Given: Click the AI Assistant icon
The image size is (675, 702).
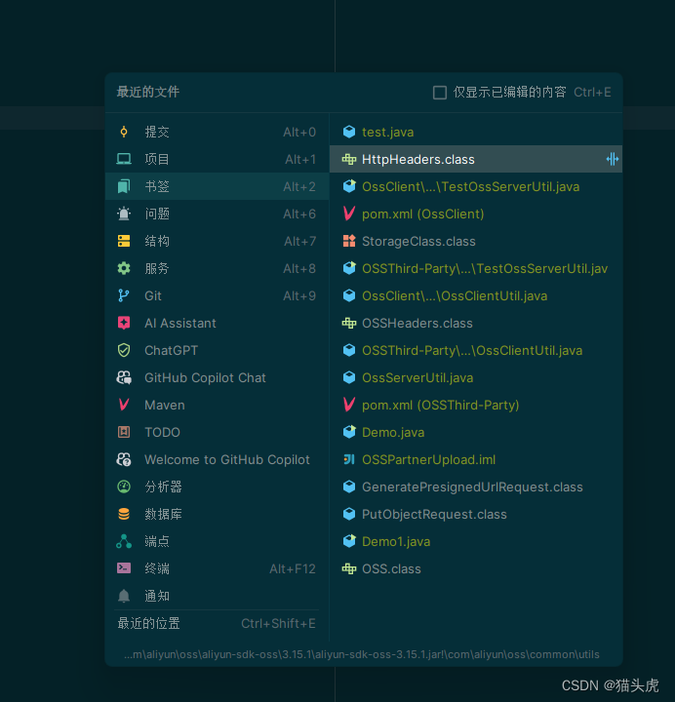Looking at the screenshot, I should coord(124,324).
